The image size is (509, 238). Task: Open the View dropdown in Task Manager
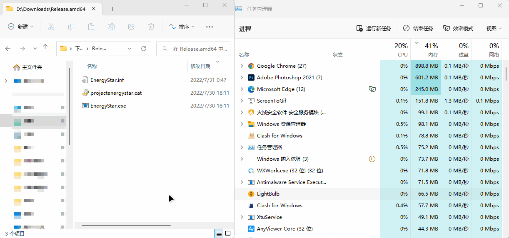(x=494, y=29)
